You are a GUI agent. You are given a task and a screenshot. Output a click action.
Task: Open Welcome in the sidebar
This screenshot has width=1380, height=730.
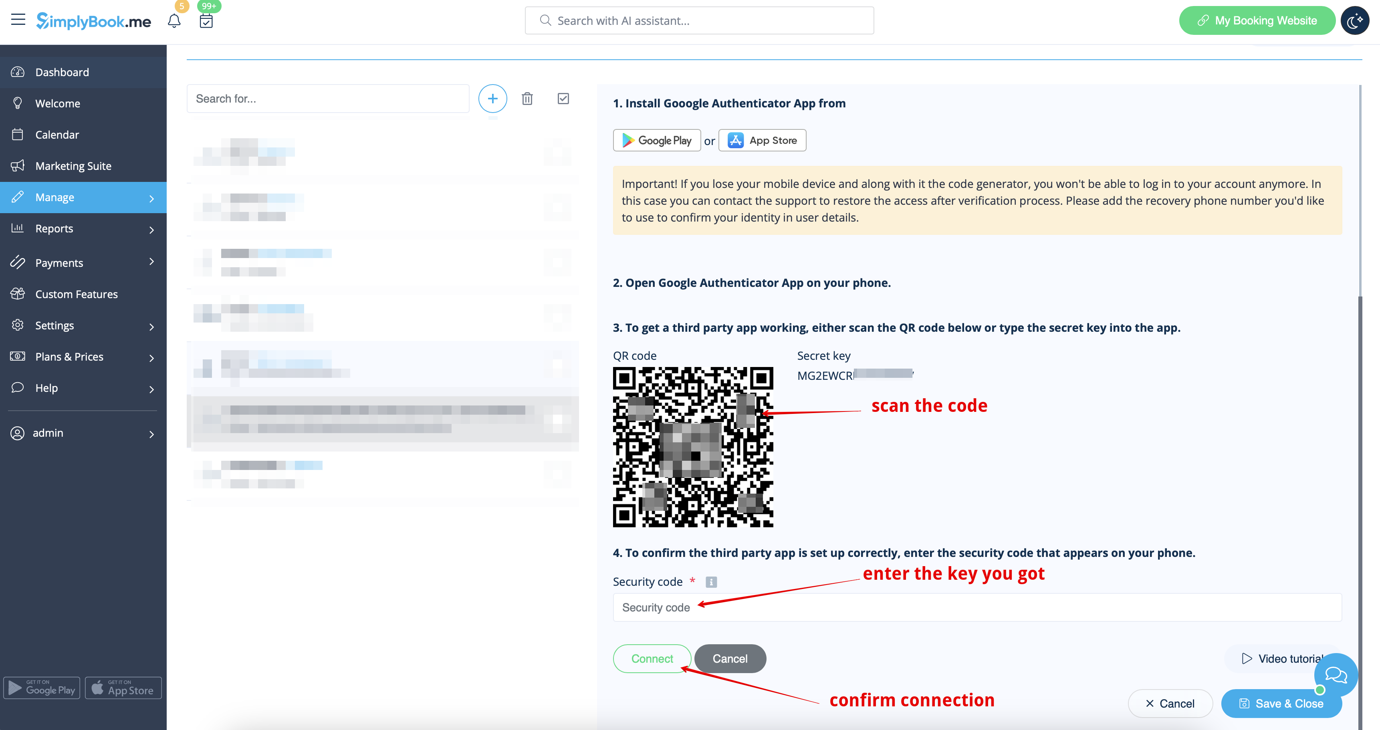(x=83, y=103)
